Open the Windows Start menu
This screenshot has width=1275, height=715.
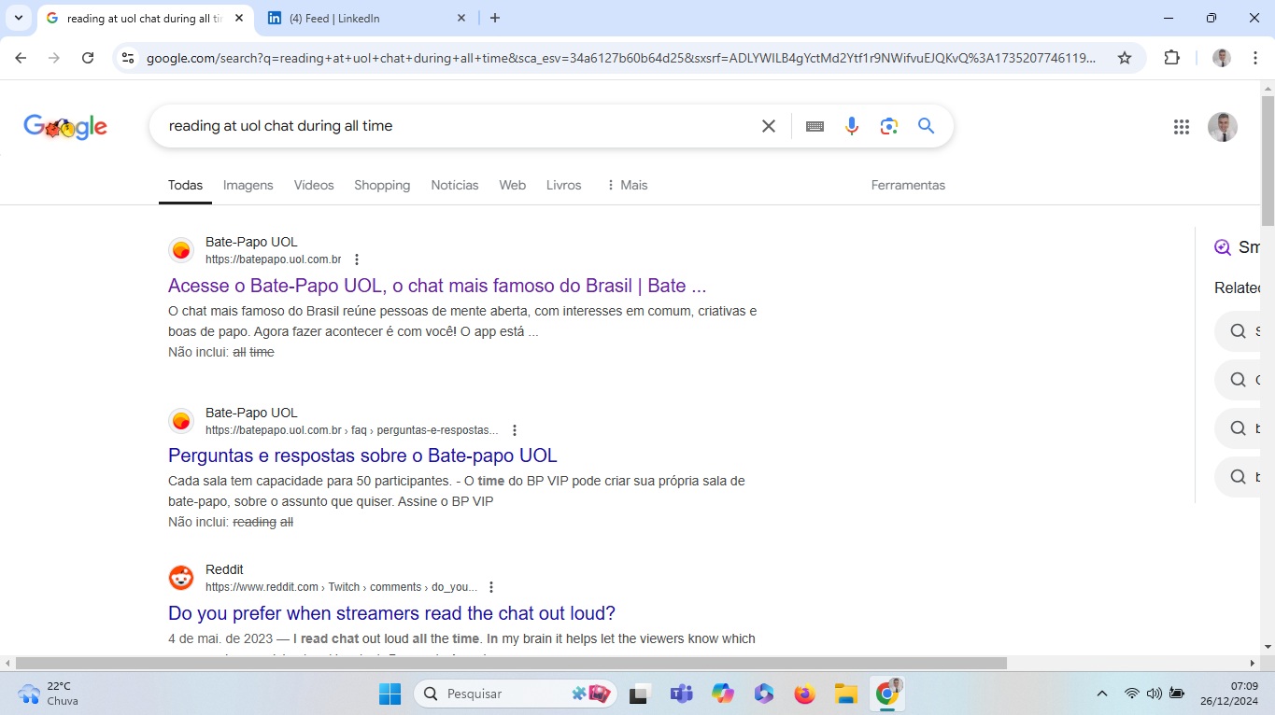pos(390,694)
